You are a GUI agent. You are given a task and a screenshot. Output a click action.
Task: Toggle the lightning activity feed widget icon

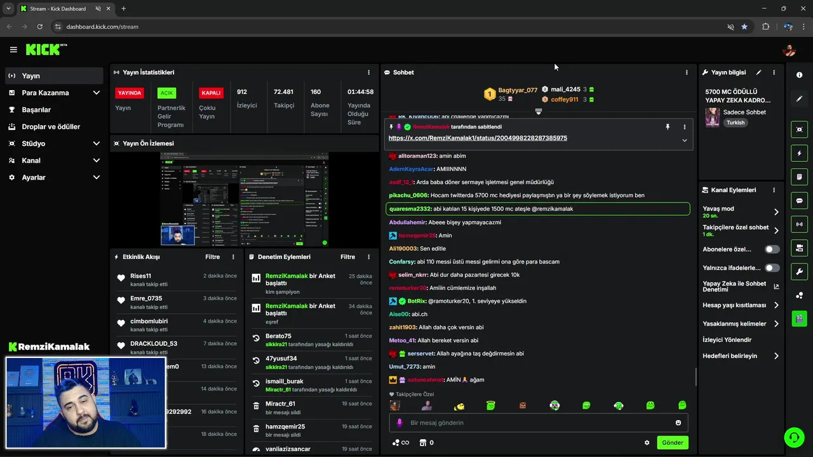[x=799, y=154]
